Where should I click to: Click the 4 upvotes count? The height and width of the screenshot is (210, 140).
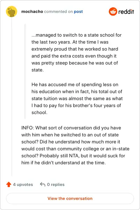point(23,185)
